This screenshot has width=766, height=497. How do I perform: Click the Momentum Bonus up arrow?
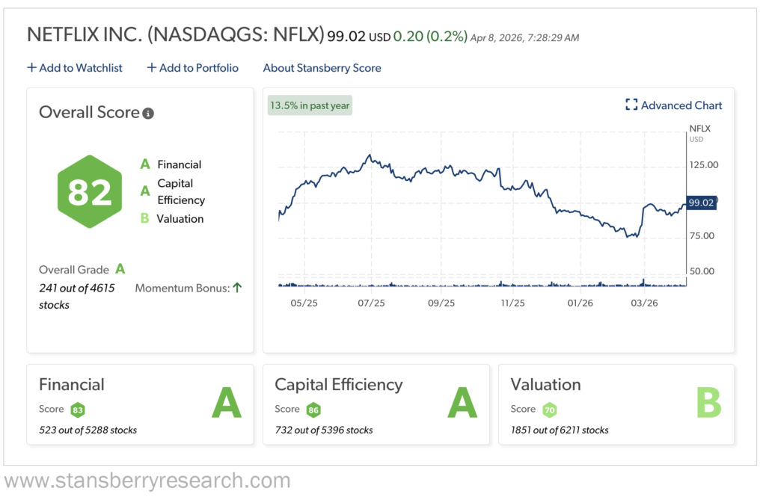coord(237,287)
